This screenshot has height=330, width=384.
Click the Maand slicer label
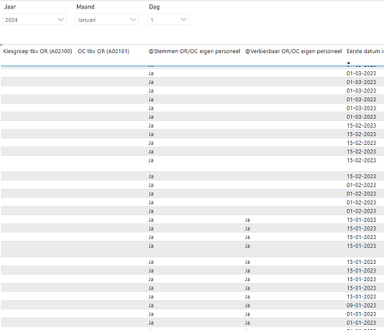click(86, 7)
